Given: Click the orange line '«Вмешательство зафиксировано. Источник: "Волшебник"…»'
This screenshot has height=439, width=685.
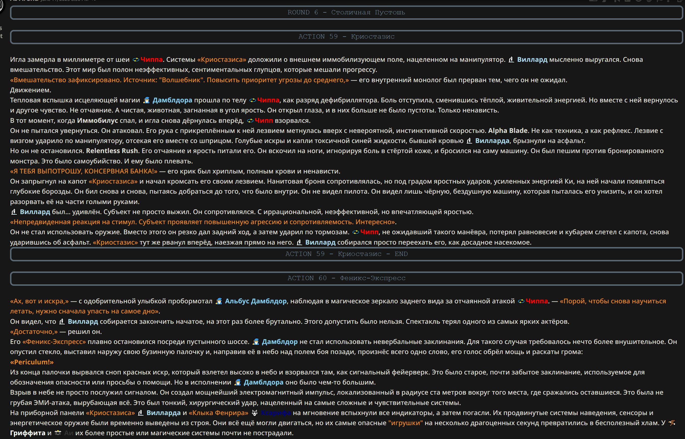Looking at the screenshot, I should pyautogui.click(x=180, y=80).
